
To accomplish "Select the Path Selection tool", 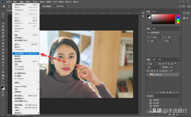I will click(x=3, y=69).
